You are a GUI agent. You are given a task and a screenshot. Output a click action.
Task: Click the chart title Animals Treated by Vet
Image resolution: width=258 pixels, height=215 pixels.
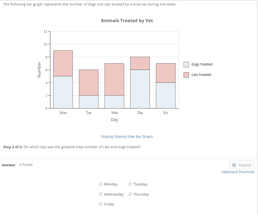pos(127,21)
